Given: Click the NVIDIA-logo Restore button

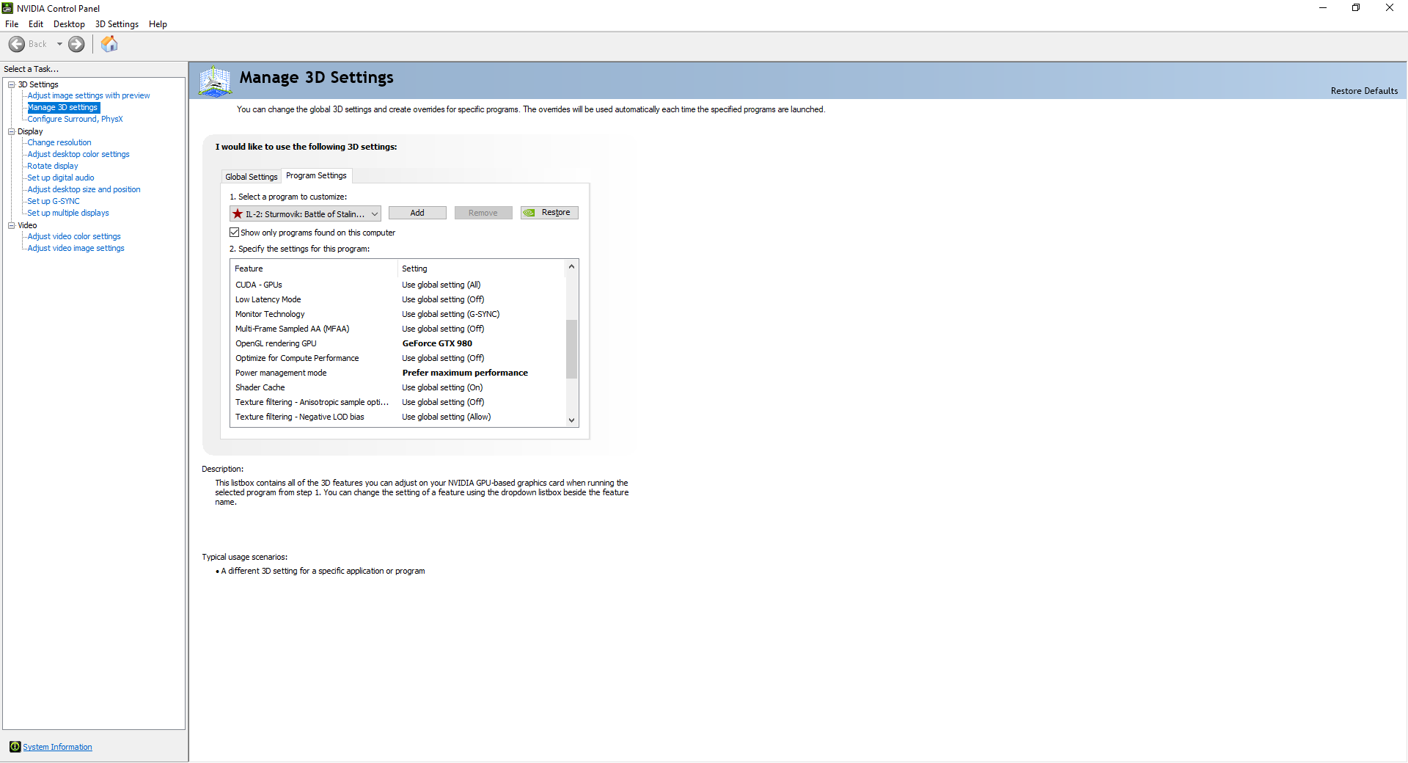Looking at the screenshot, I should (x=549, y=213).
